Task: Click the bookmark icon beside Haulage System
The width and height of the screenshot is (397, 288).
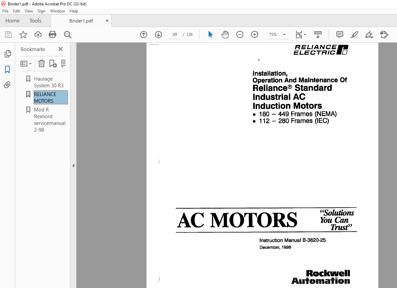Action: [x=28, y=79]
